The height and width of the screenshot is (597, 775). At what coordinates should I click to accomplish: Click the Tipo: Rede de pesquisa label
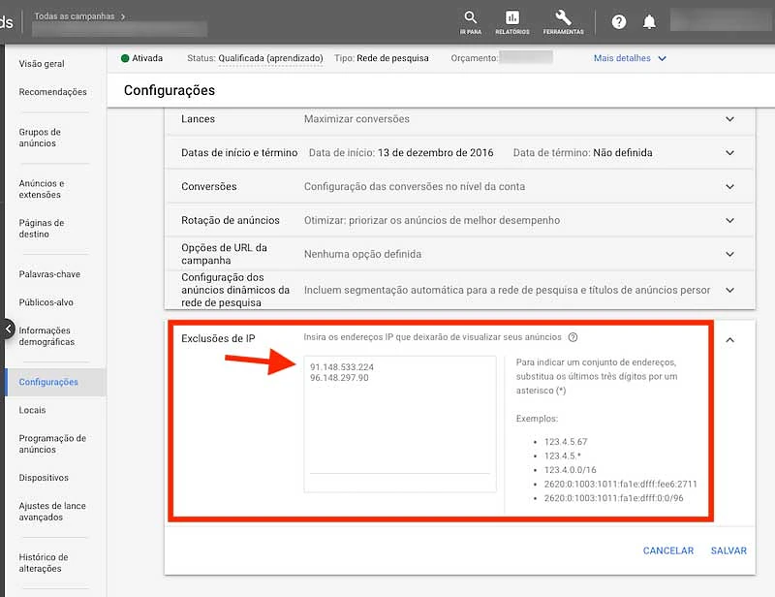381,58
